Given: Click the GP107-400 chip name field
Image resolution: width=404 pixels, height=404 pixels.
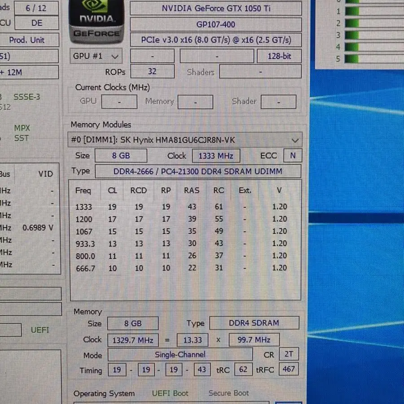Looking at the screenshot, I should [216, 25].
